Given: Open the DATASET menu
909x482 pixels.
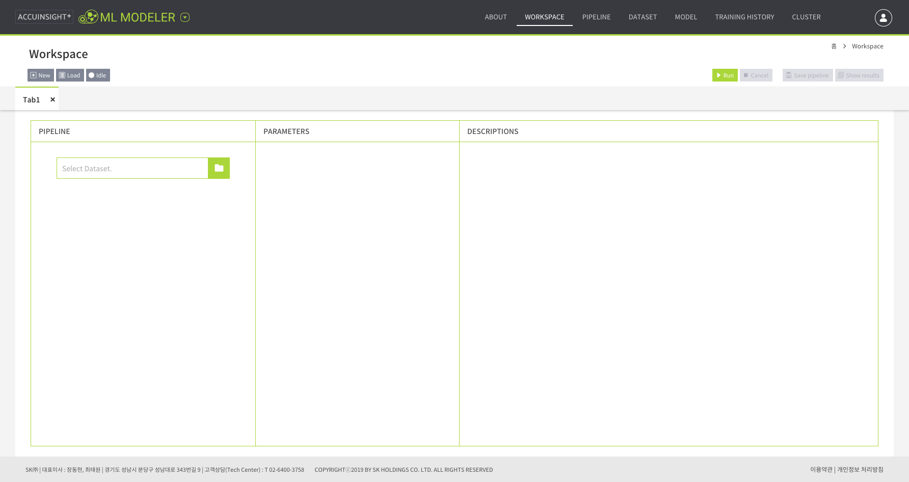Looking at the screenshot, I should (x=643, y=17).
